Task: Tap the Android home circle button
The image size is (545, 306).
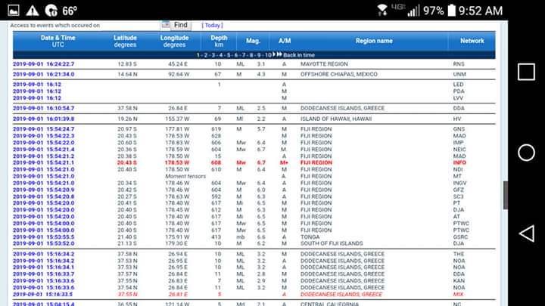Action: pyautogui.click(x=526, y=153)
